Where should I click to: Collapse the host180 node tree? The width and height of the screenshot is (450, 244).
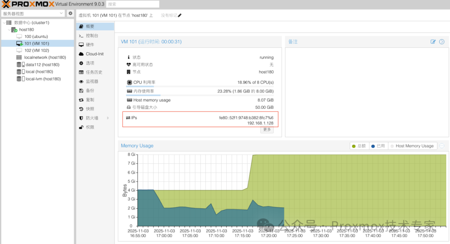[10, 30]
